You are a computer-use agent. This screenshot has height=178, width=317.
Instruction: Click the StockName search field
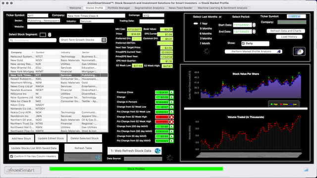[32, 40]
